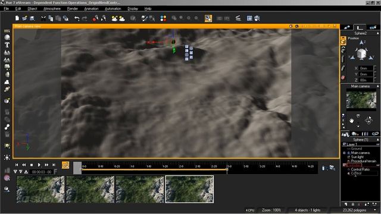The height and width of the screenshot is (214, 381).
Task: Click the cube boolean object icon
Action: [7, 100]
